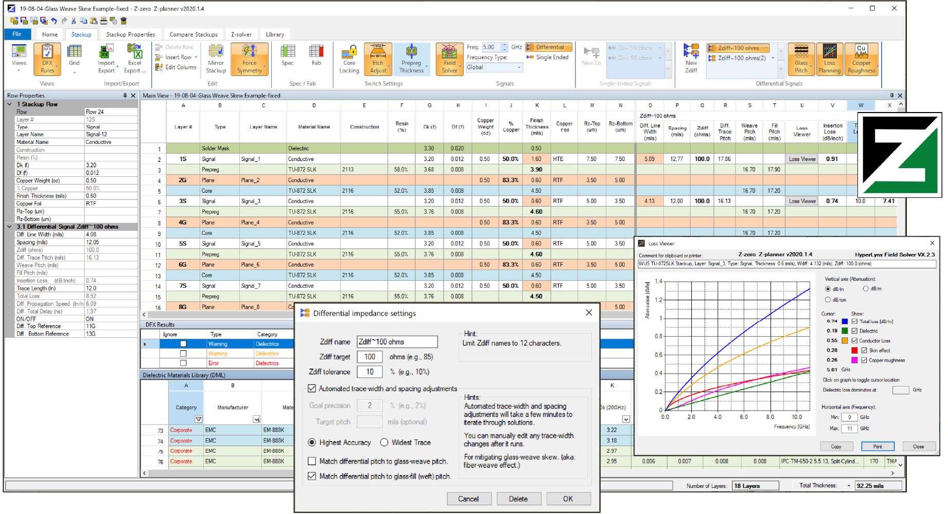Viewport: 948px width, 514px height.
Task: Launch the Field Solver
Action: click(x=449, y=59)
